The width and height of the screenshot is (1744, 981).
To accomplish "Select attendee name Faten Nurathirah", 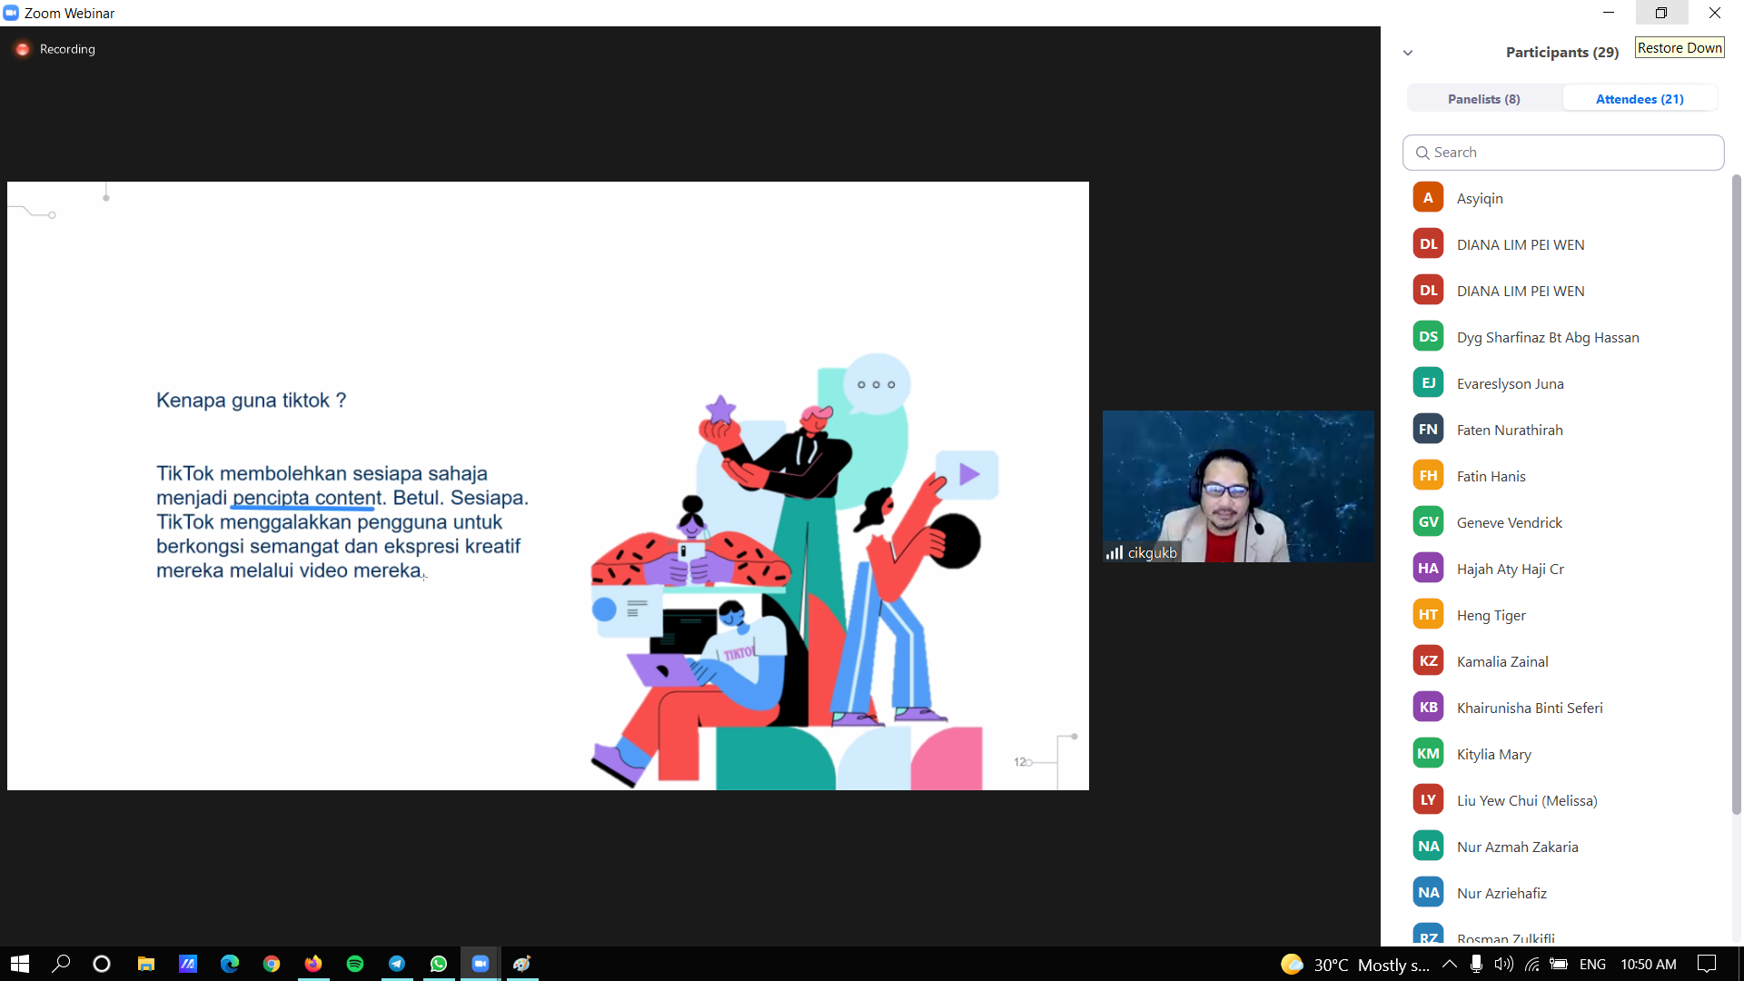I will [x=1510, y=431].
